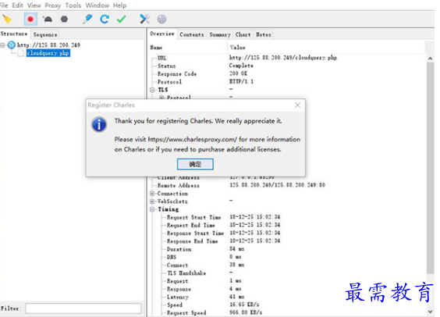Toggle throttling with the turtle icon
The image size is (440, 317).
[x=48, y=19]
